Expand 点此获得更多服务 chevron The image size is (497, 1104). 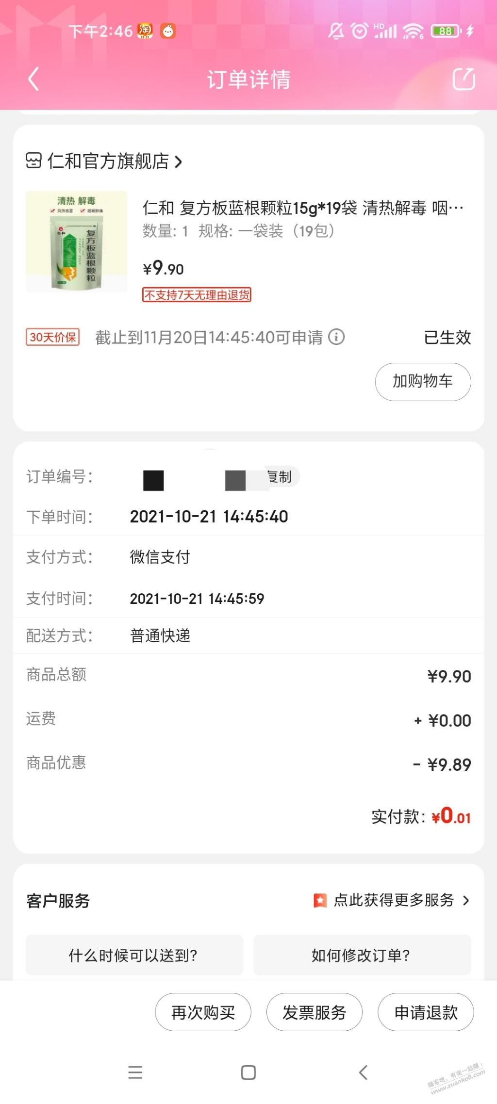click(x=466, y=901)
